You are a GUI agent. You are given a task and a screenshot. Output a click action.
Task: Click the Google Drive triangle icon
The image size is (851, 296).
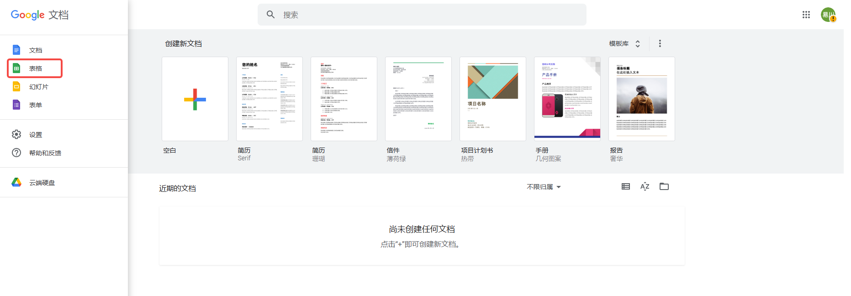tap(16, 182)
